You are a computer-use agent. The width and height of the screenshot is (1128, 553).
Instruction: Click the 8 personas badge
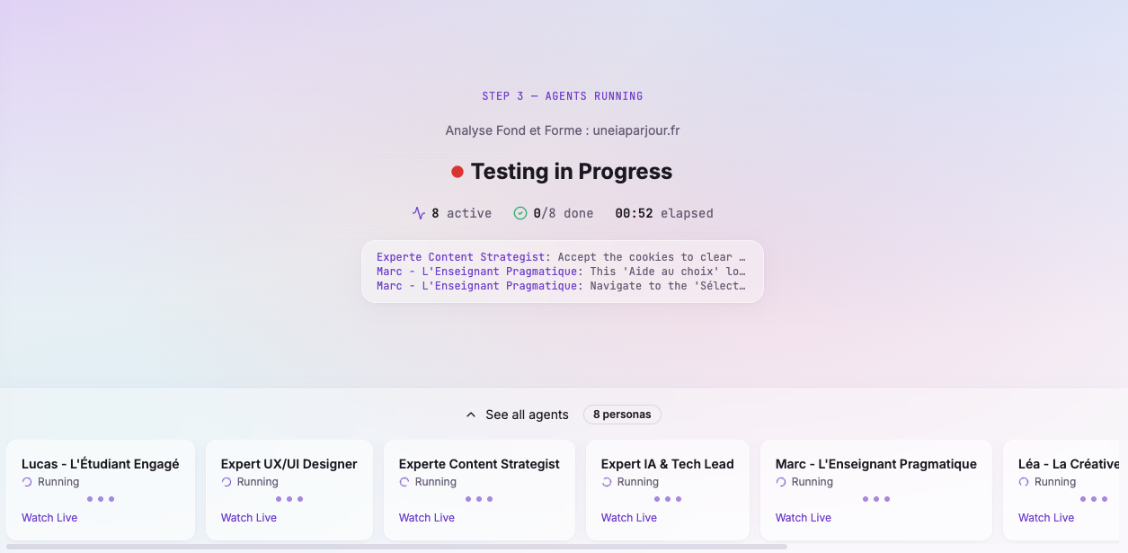click(x=622, y=415)
